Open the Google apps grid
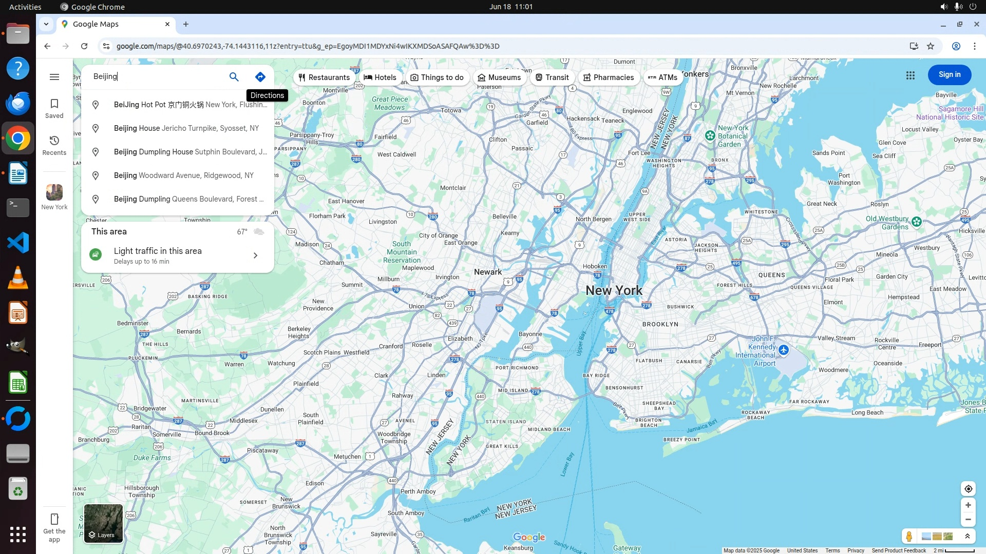986x554 pixels. point(911,75)
